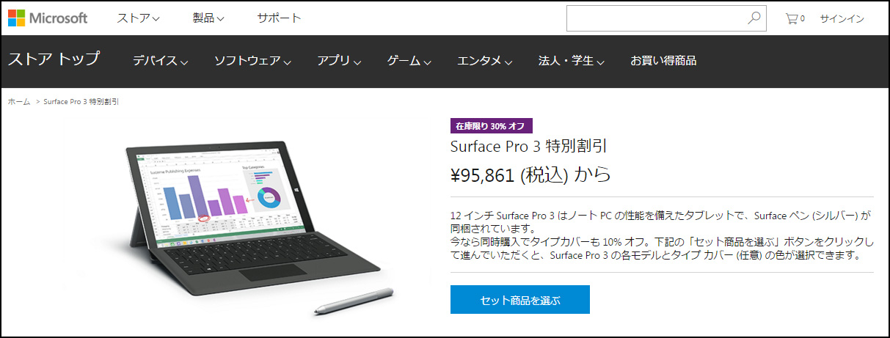
Task: Click the Microsoft logo
Action: (x=48, y=18)
